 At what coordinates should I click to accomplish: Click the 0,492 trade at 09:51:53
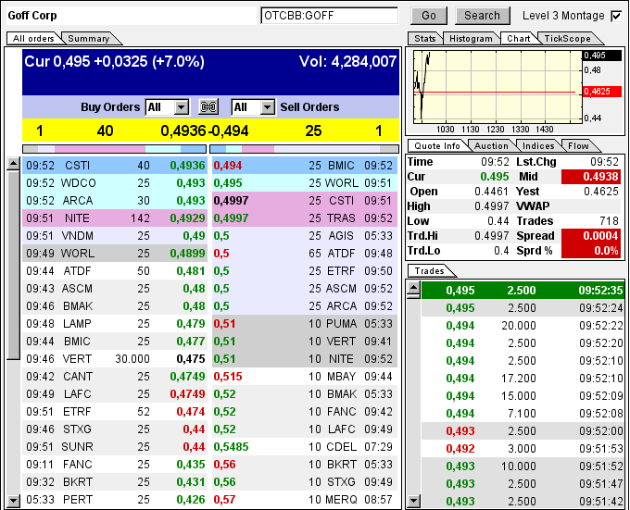coord(523,449)
